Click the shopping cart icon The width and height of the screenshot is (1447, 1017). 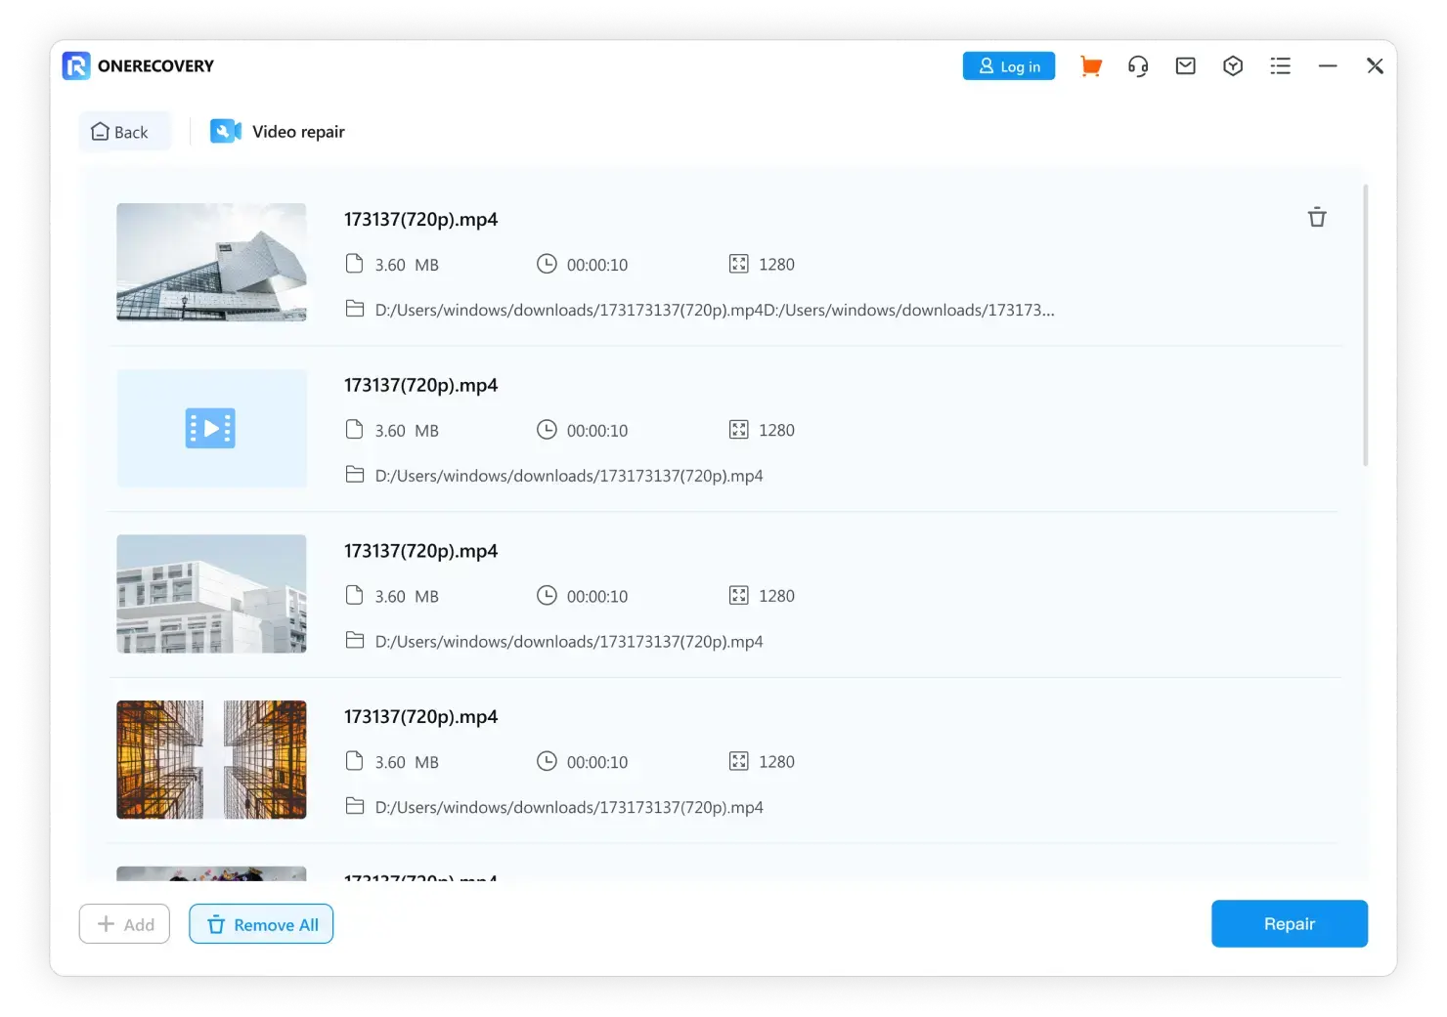click(x=1090, y=66)
